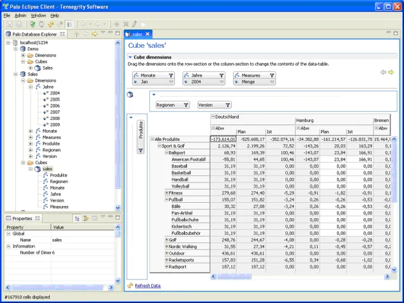Viewport: 404px width, 303px height.
Task: Click the green checkmark shield toolbar icon
Action: click(33, 24)
